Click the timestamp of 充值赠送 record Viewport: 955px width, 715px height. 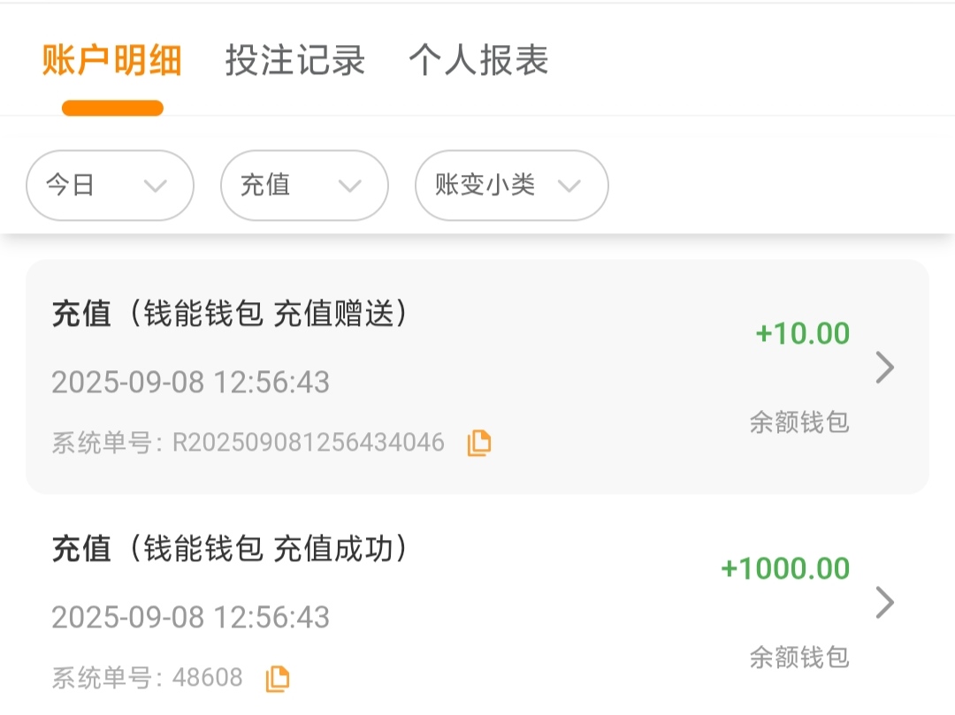[190, 382]
